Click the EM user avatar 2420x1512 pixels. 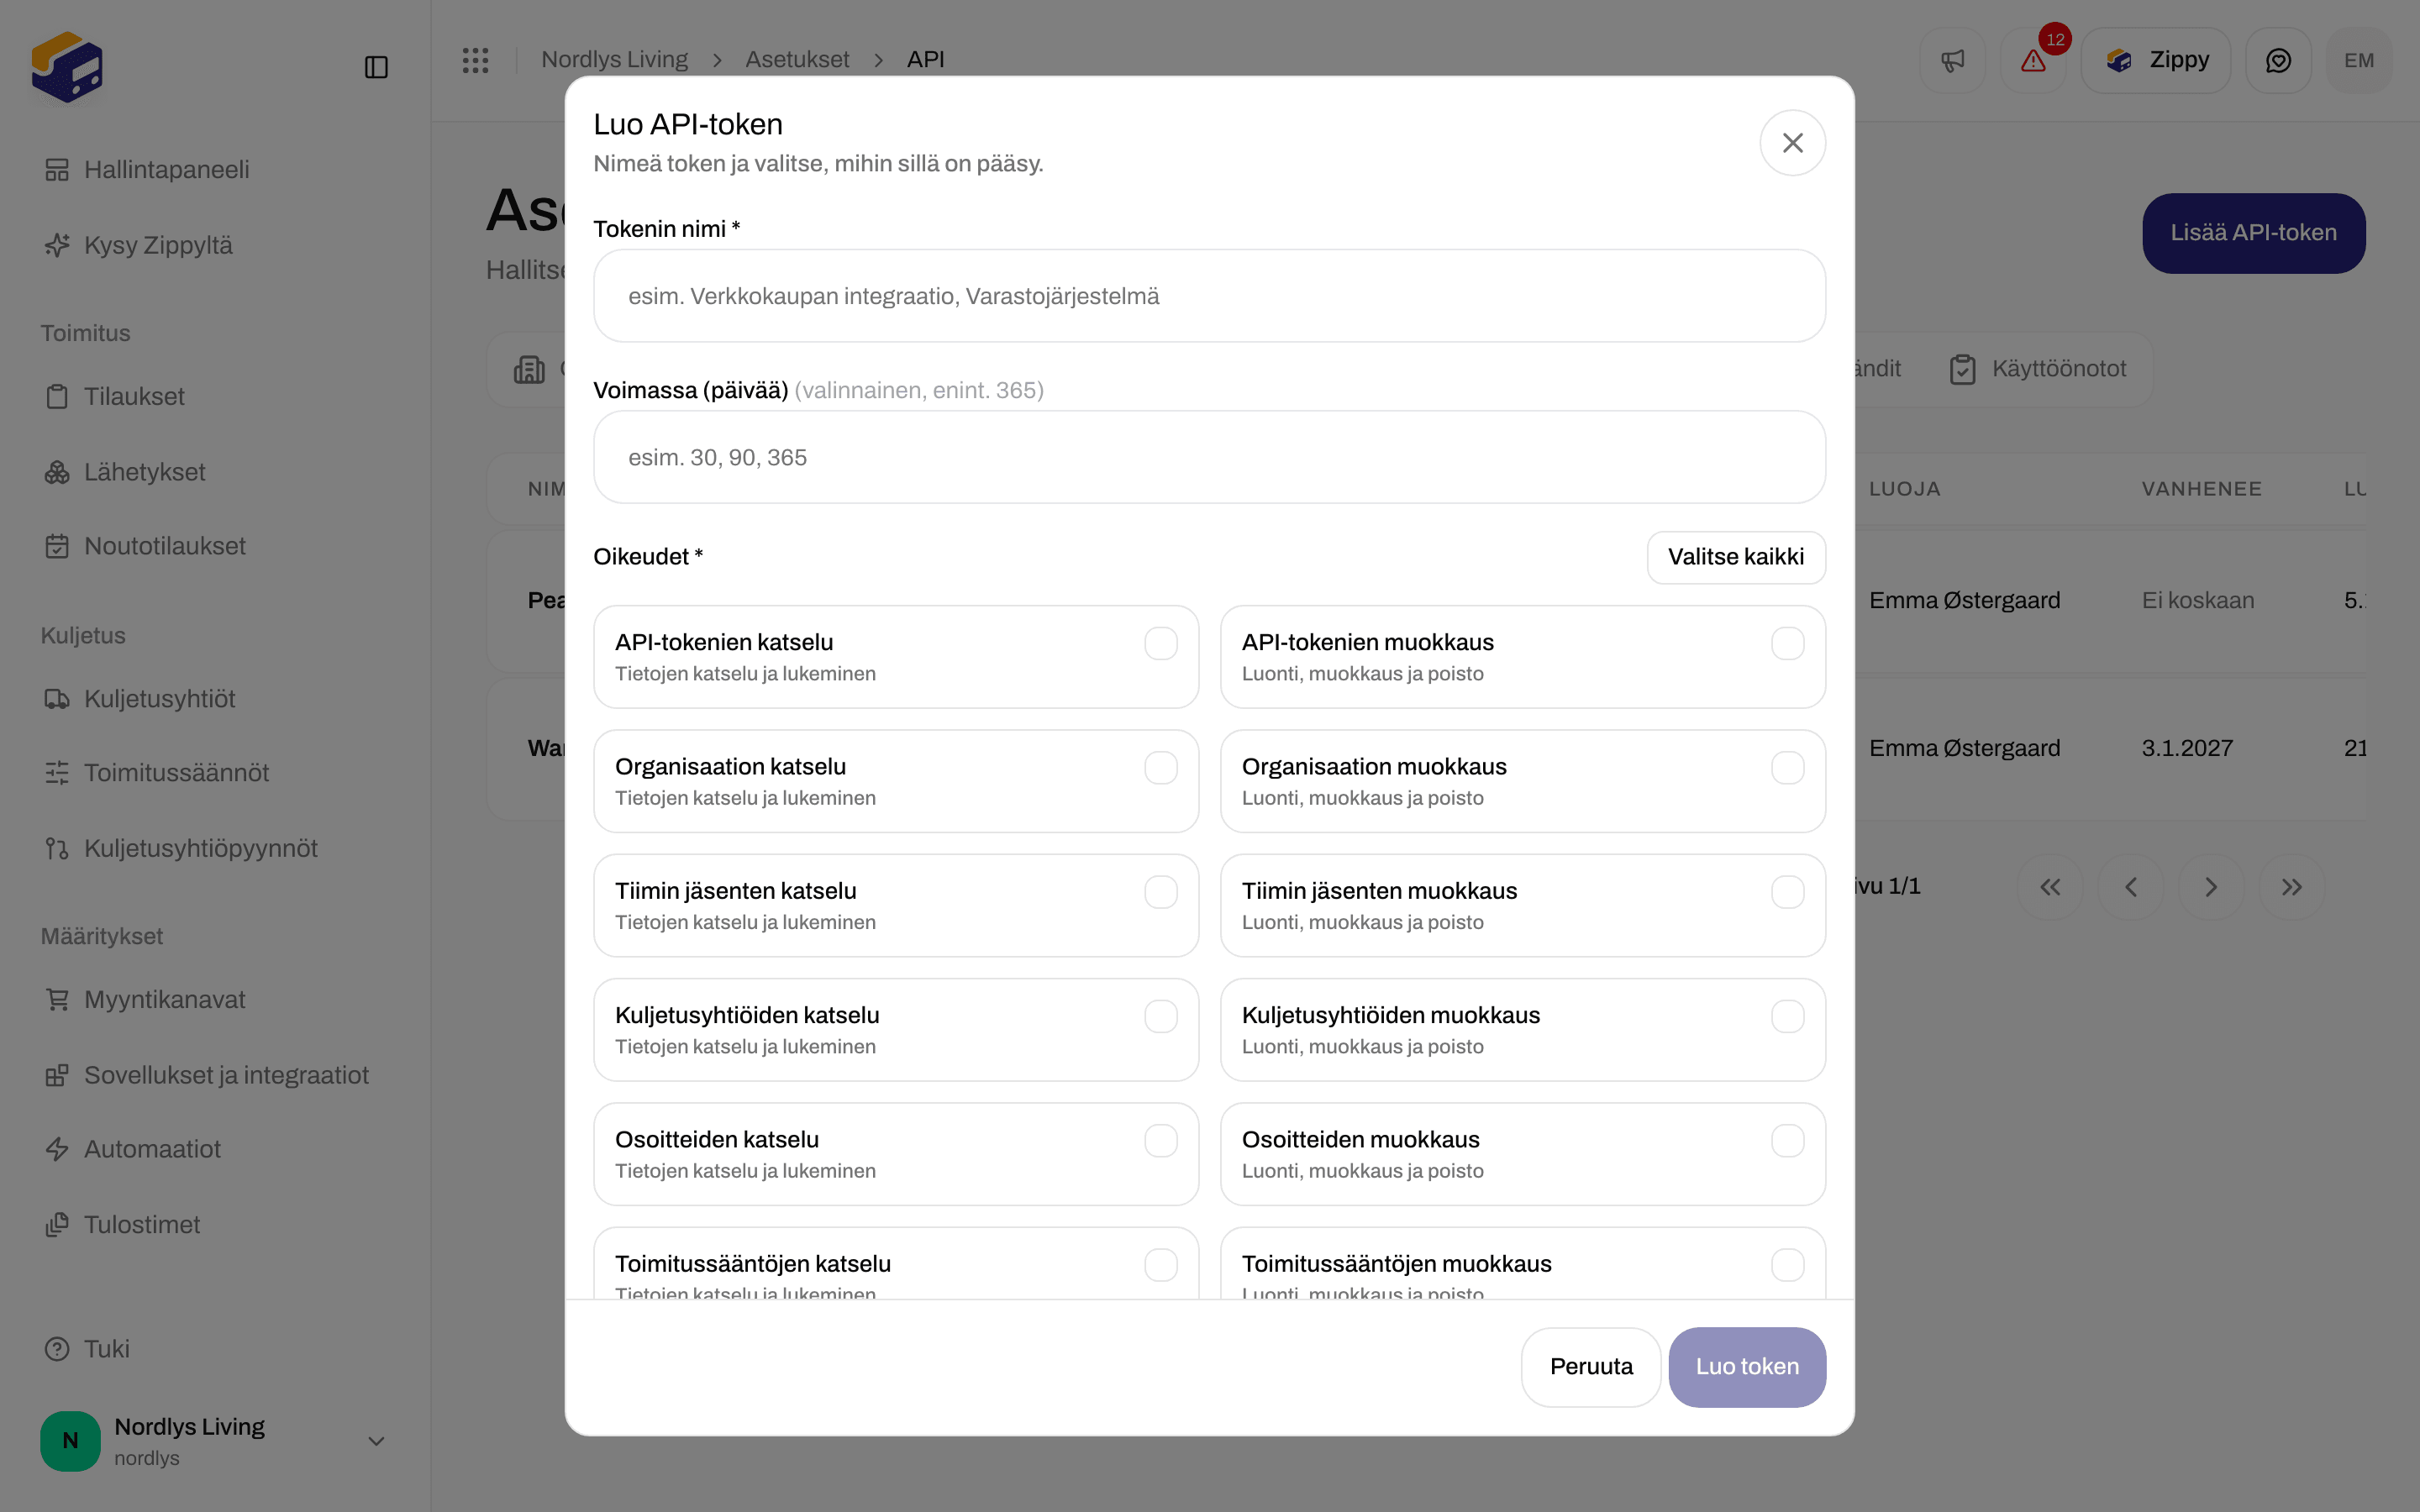pos(2359,61)
